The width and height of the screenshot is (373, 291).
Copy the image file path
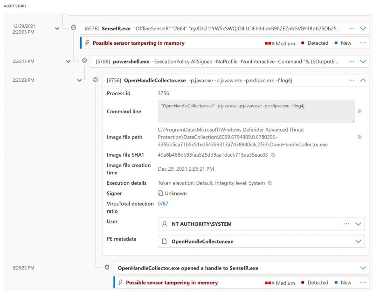point(359,137)
